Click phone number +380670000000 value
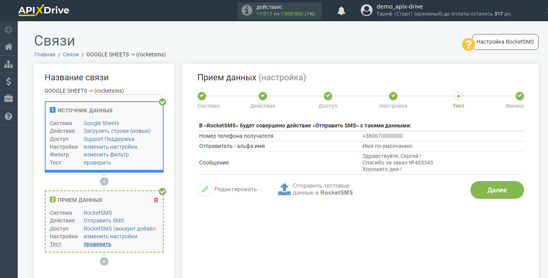 pos(382,136)
